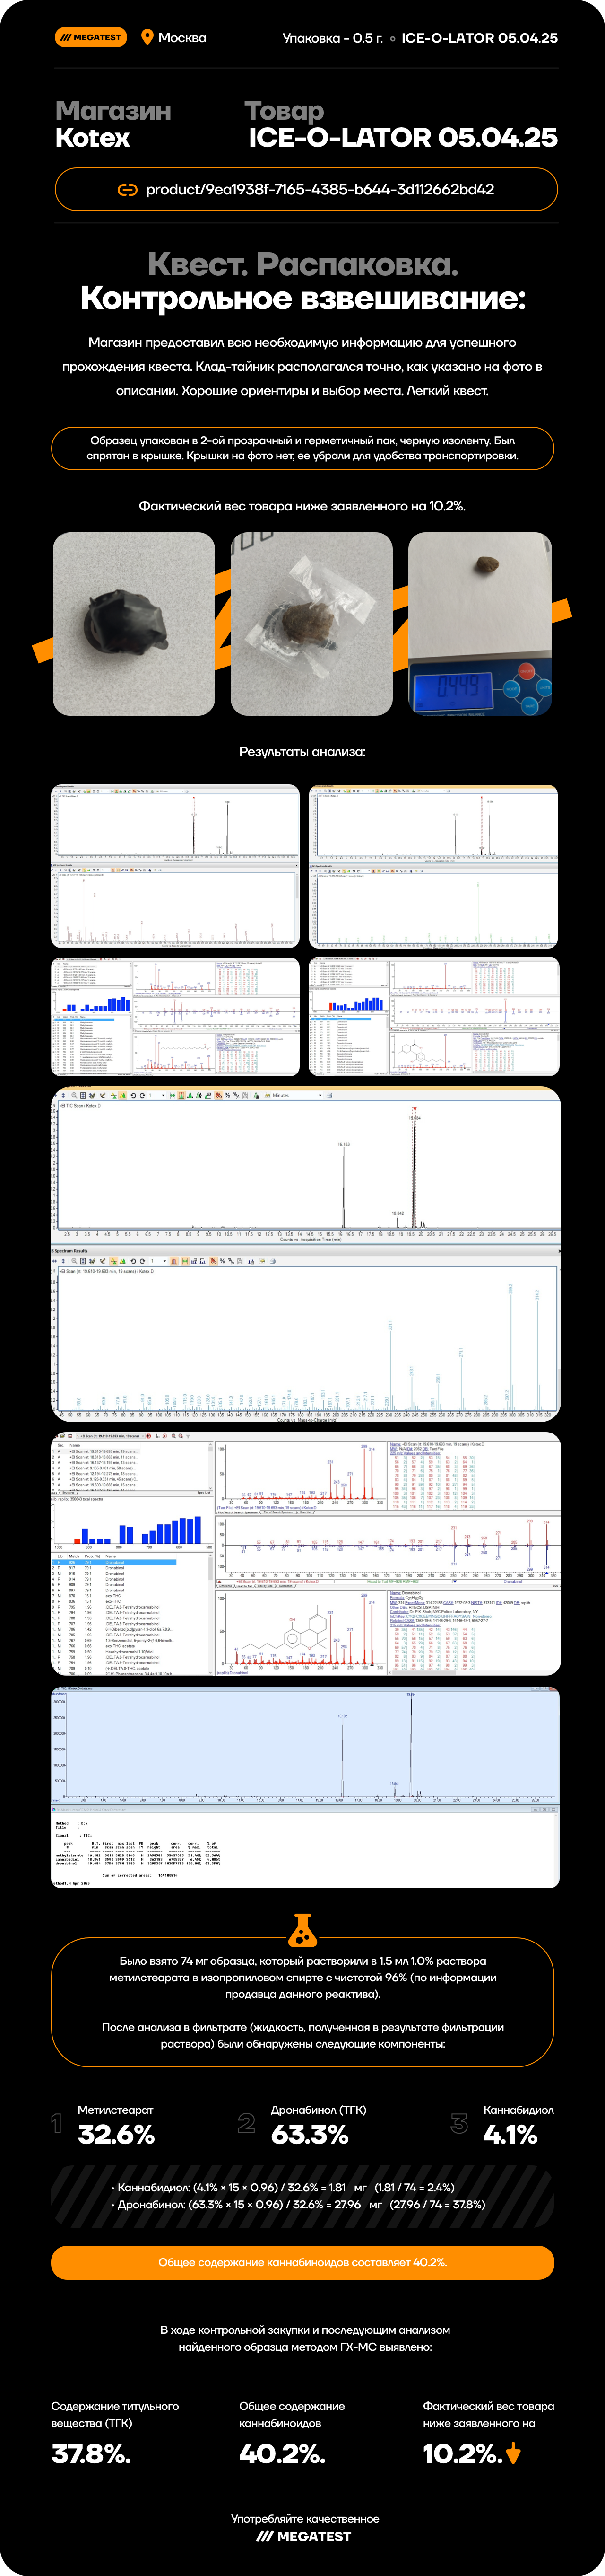Click the orange MEGATEST badge at top

point(90,38)
